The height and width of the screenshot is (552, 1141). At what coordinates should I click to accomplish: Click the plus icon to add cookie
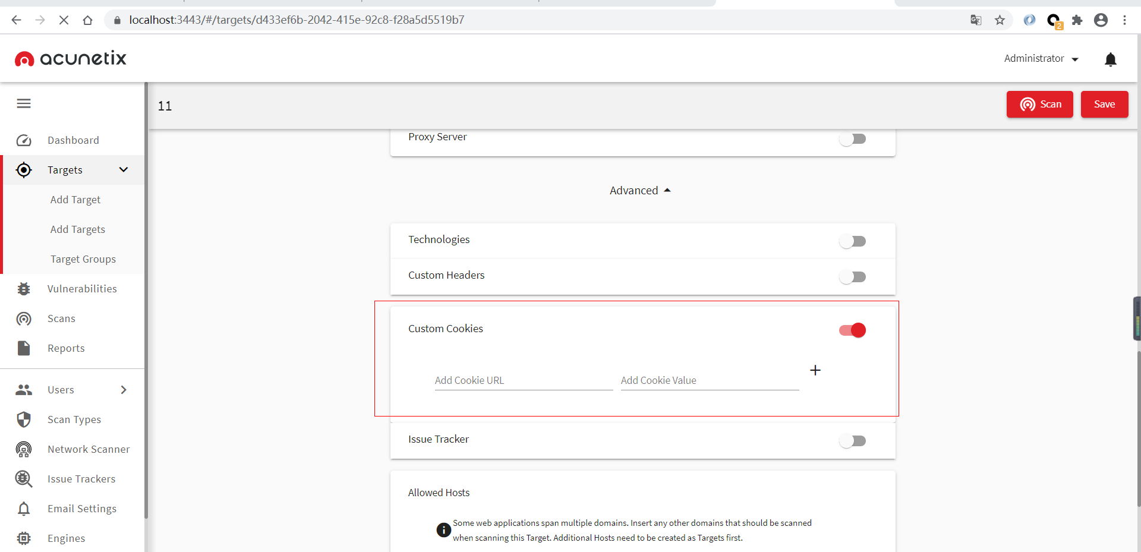click(x=815, y=370)
